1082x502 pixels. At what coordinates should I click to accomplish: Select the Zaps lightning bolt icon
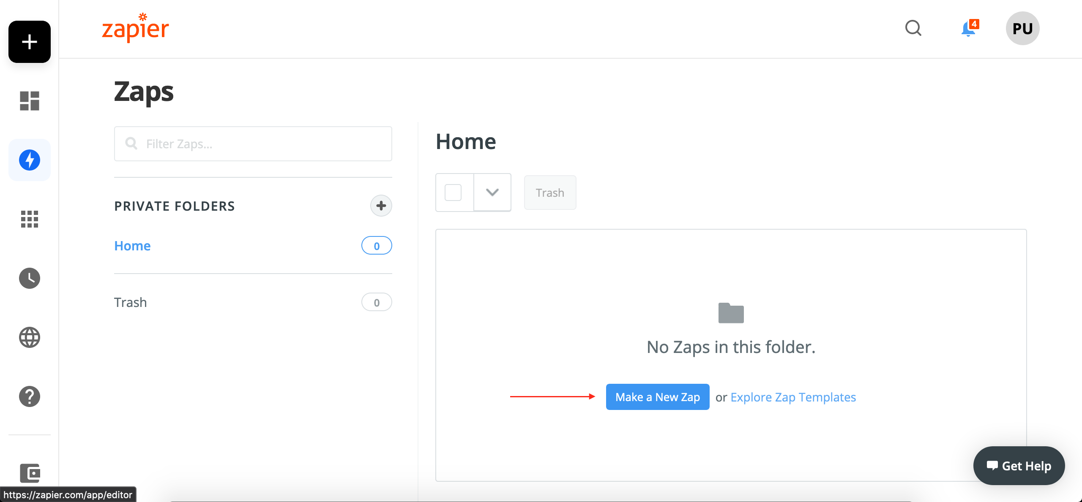pos(29,160)
